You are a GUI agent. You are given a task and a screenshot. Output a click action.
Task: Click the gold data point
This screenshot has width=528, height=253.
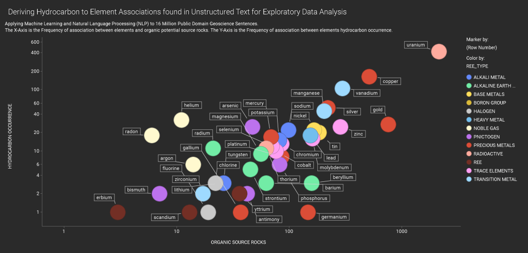tap(388, 124)
